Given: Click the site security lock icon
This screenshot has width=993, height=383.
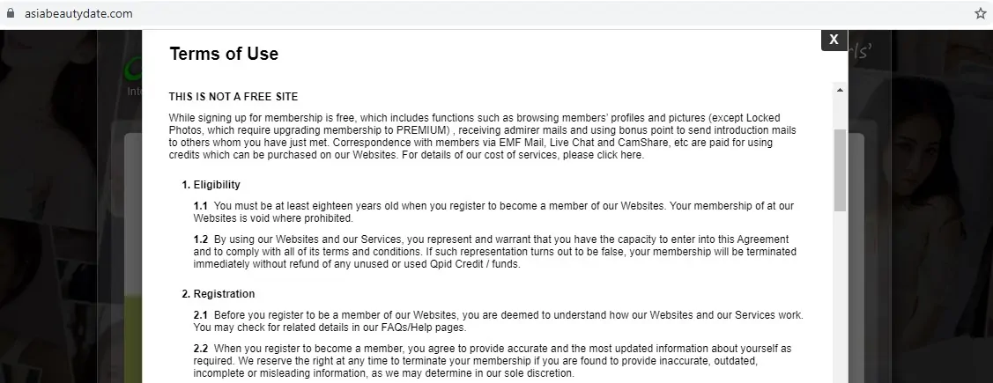Looking at the screenshot, I should pos(11,13).
